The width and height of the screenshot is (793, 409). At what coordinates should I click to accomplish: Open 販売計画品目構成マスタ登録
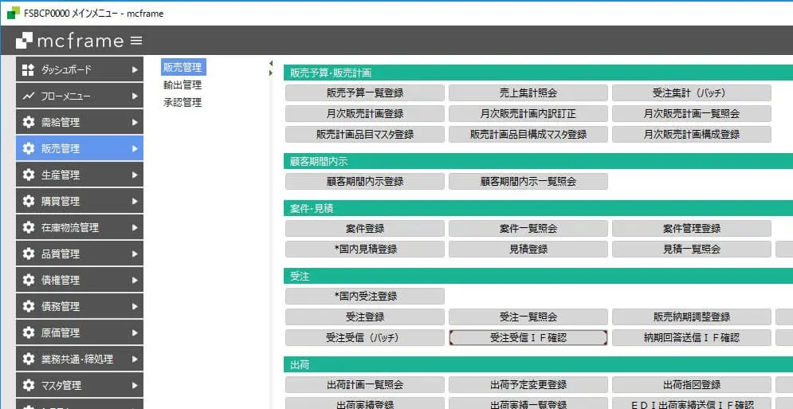click(528, 135)
